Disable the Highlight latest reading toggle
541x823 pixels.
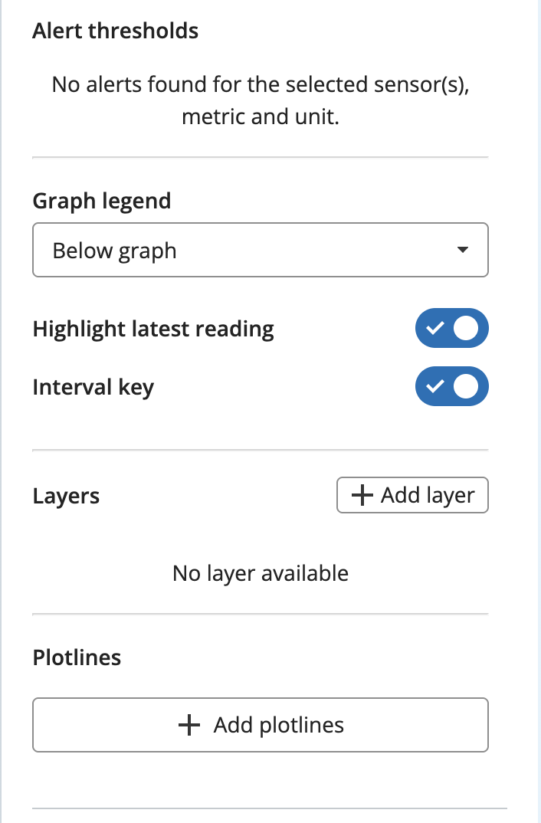[452, 328]
